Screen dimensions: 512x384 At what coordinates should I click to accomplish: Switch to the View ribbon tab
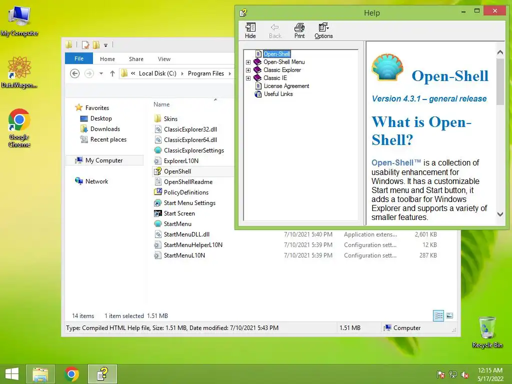click(x=164, y=59)
